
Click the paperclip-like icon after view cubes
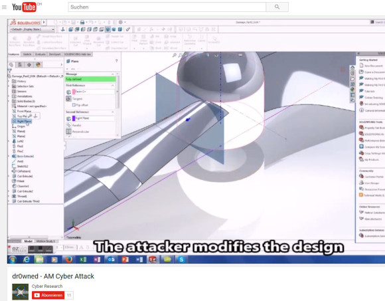128,29
